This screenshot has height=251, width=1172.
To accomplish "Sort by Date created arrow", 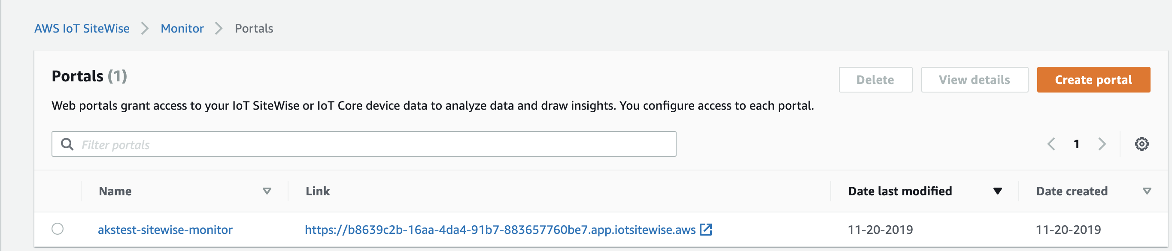I will click(x=1147, y=191).
